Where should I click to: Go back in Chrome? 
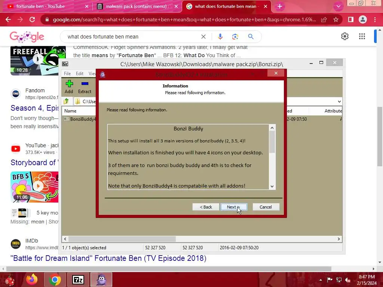8,19
